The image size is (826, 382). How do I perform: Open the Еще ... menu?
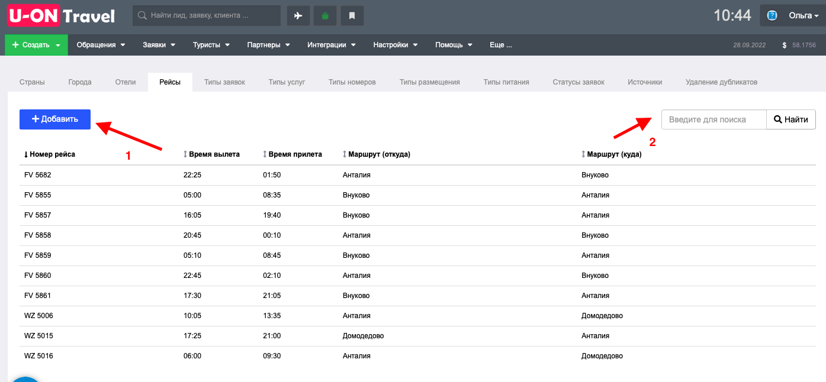[x=500, y=45]
